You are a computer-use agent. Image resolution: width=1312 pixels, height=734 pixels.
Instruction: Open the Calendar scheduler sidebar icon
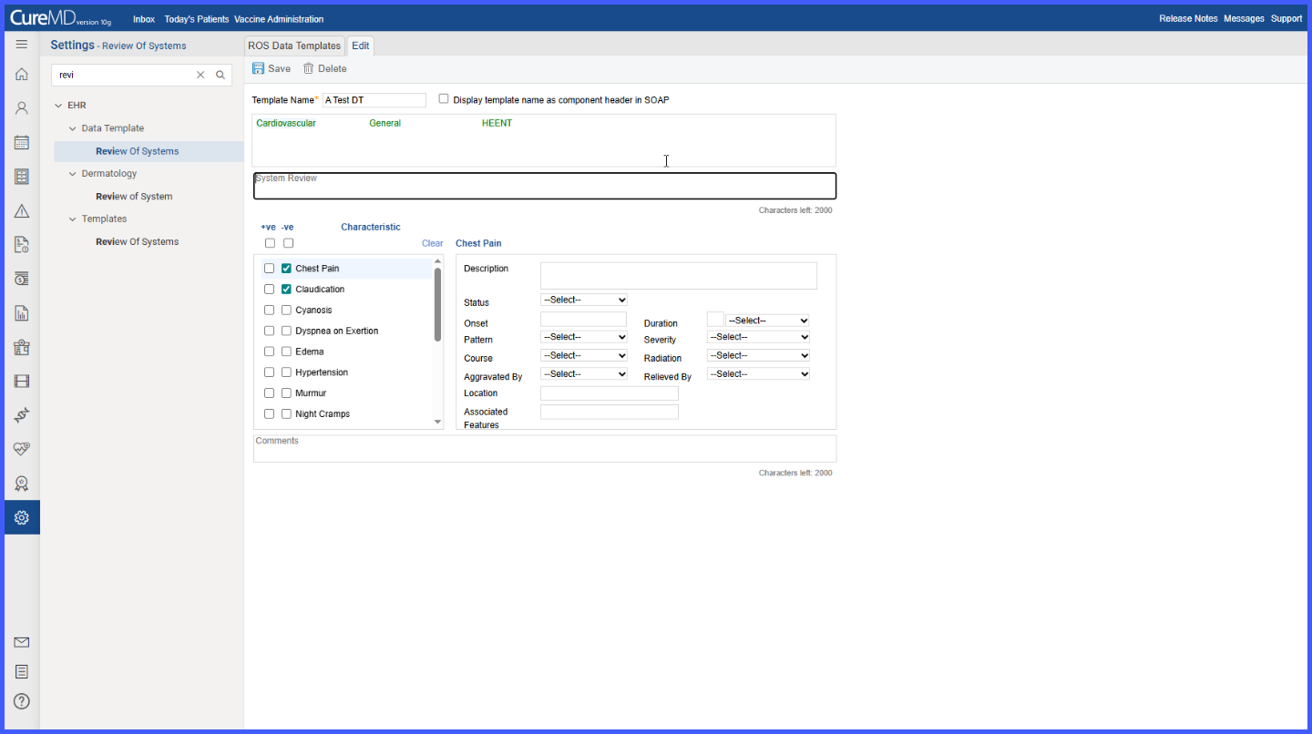pyautogui.click(x=22, y=142)
